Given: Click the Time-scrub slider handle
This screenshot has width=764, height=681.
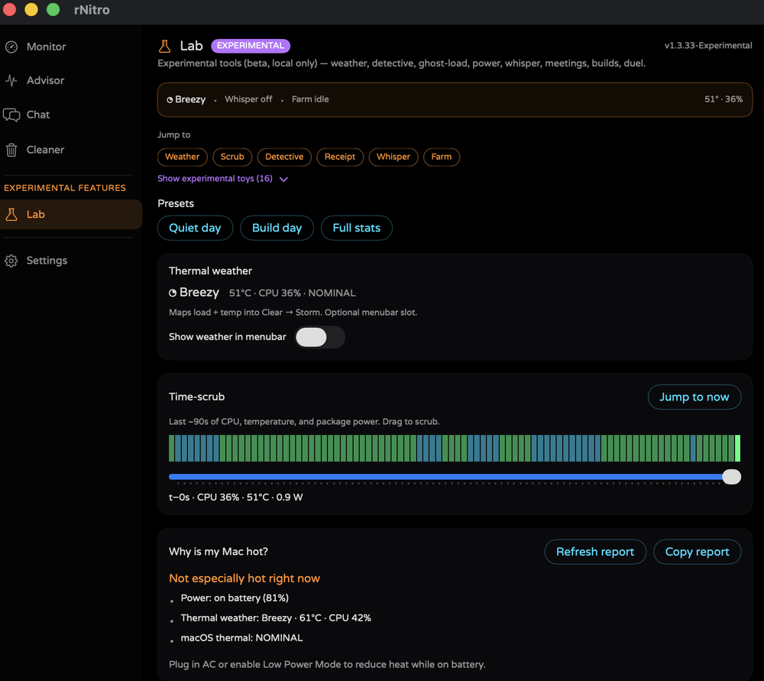Looking at the screenshot, I should click(731, 477).
